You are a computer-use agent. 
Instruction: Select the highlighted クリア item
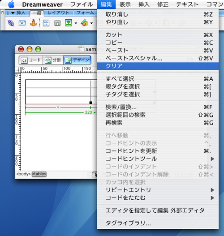click(158, 66)
